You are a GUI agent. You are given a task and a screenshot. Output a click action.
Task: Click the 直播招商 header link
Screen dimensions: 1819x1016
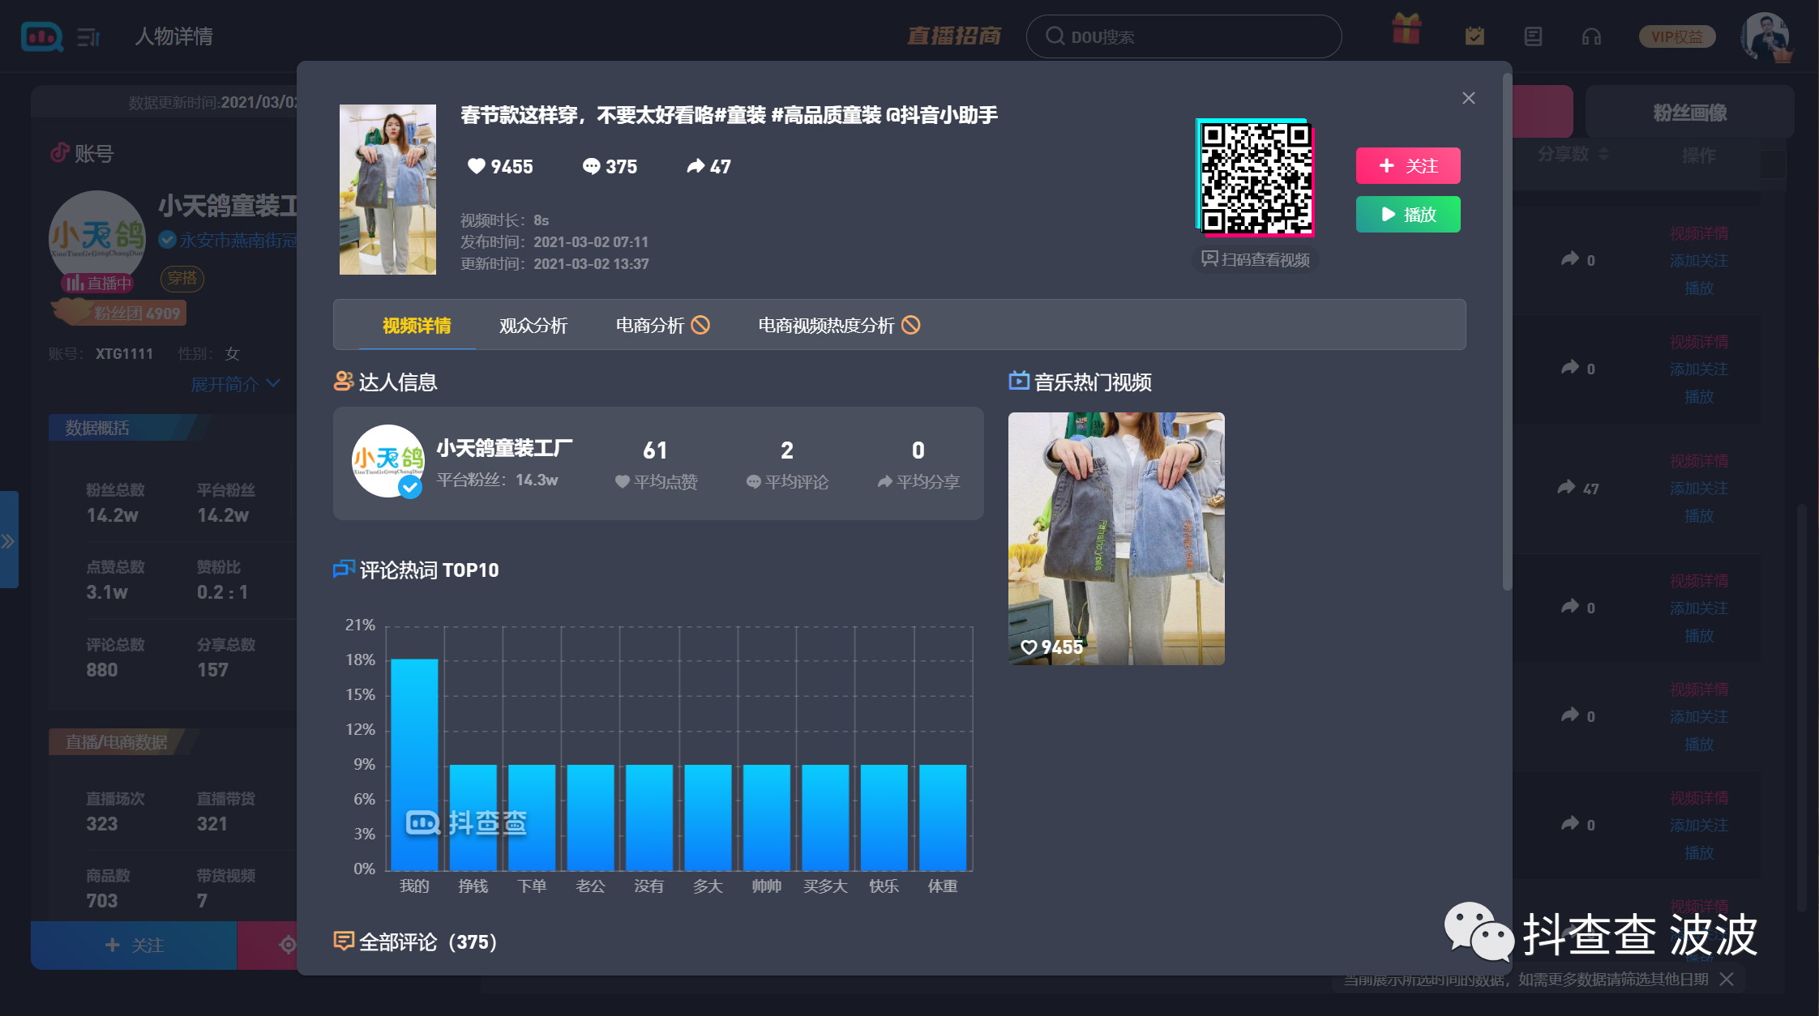pos(953,36)
